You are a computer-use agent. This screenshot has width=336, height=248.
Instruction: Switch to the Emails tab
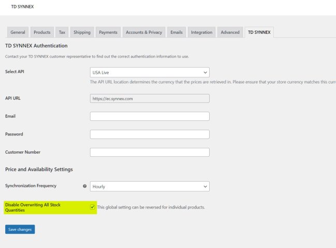[177, 32]
